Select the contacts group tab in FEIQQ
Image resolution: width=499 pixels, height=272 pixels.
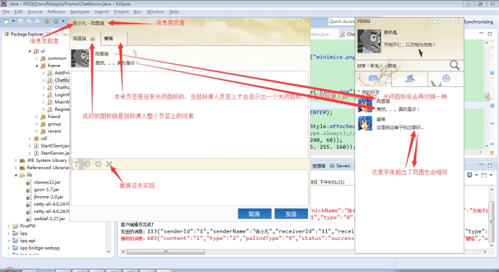(x=410, y=79)
